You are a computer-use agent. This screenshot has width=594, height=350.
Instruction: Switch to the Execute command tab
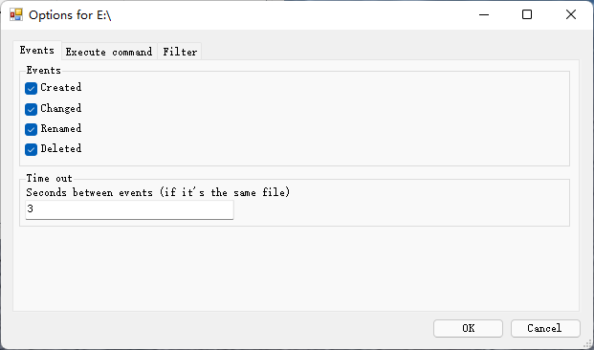tap(109, 52)
